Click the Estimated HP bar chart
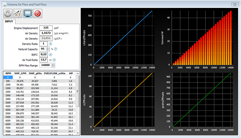241x138 pixels. tap(202, 38)
